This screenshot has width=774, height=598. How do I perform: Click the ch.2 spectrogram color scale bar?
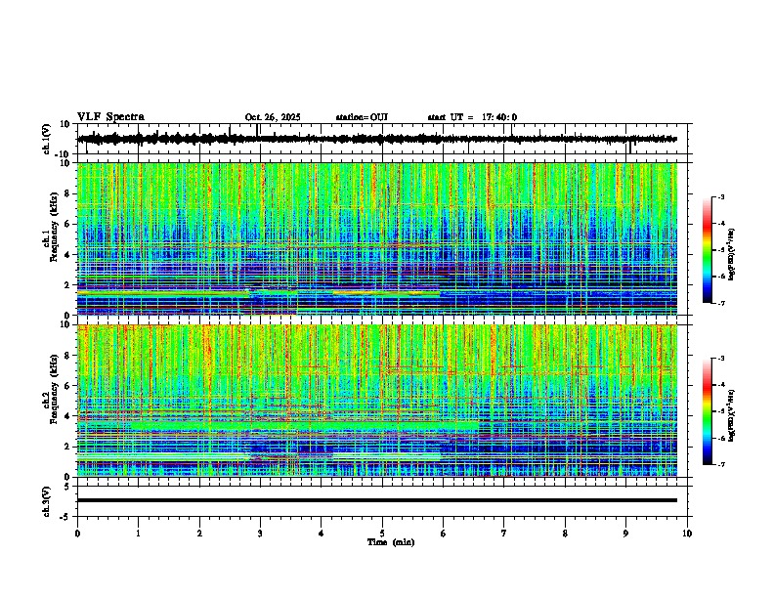[x=707, y=411]
